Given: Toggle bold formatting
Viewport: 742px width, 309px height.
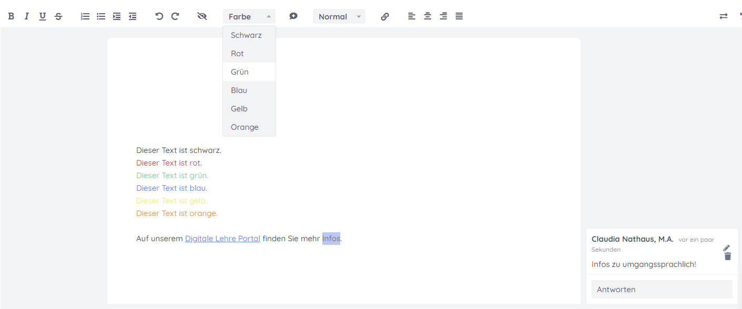Looking at the screenshot, I should coord(11,16).
